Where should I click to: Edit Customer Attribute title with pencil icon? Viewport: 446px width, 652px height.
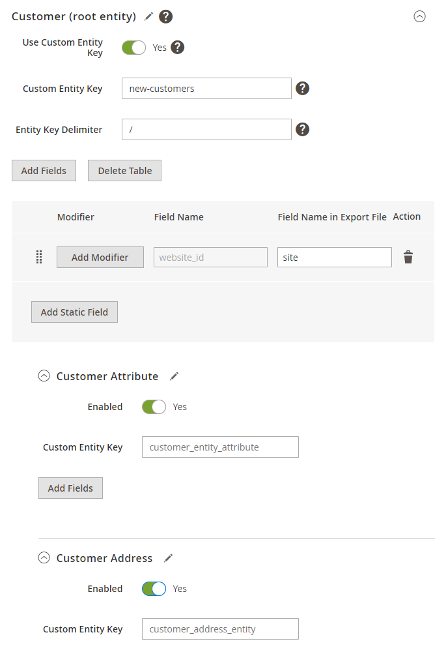(x=174, y=376)
